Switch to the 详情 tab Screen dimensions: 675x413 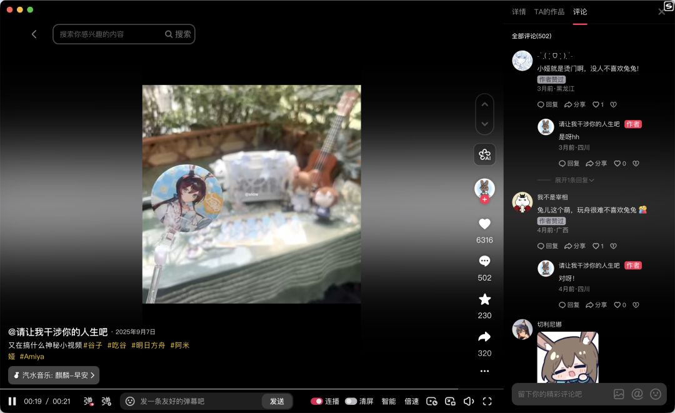pyautogui.click(x=519, y=11)
